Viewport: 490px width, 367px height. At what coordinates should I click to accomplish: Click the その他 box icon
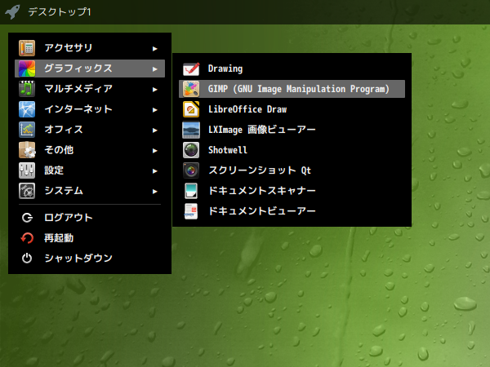(x=27, y=150)
